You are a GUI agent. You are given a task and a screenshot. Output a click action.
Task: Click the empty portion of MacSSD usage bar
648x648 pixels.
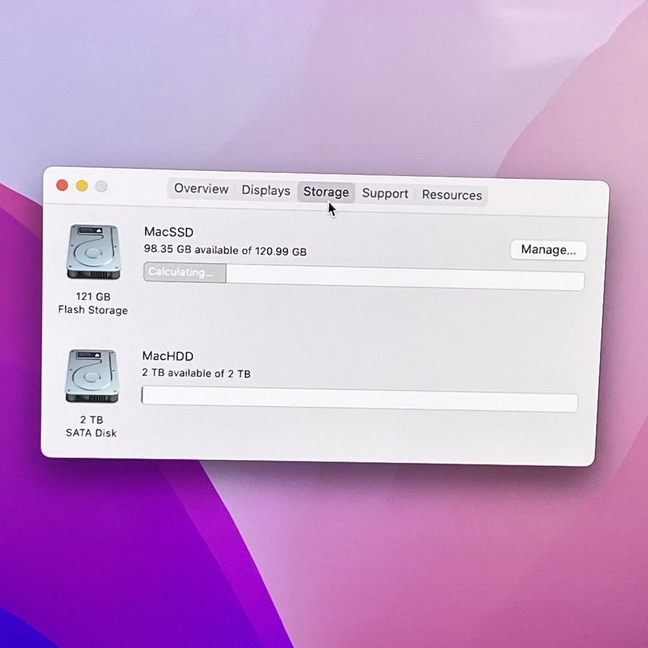tap(405, 279)
